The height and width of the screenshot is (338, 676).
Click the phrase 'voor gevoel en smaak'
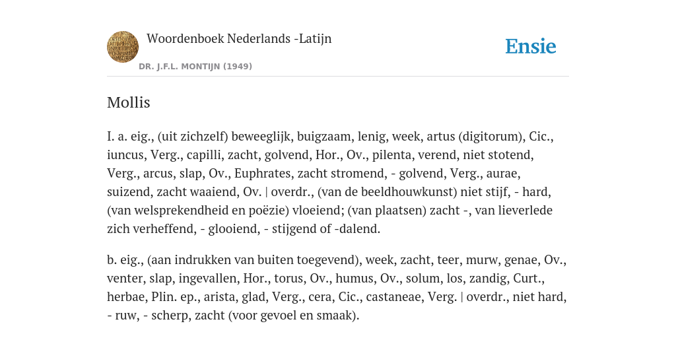(x=292, y=316)
